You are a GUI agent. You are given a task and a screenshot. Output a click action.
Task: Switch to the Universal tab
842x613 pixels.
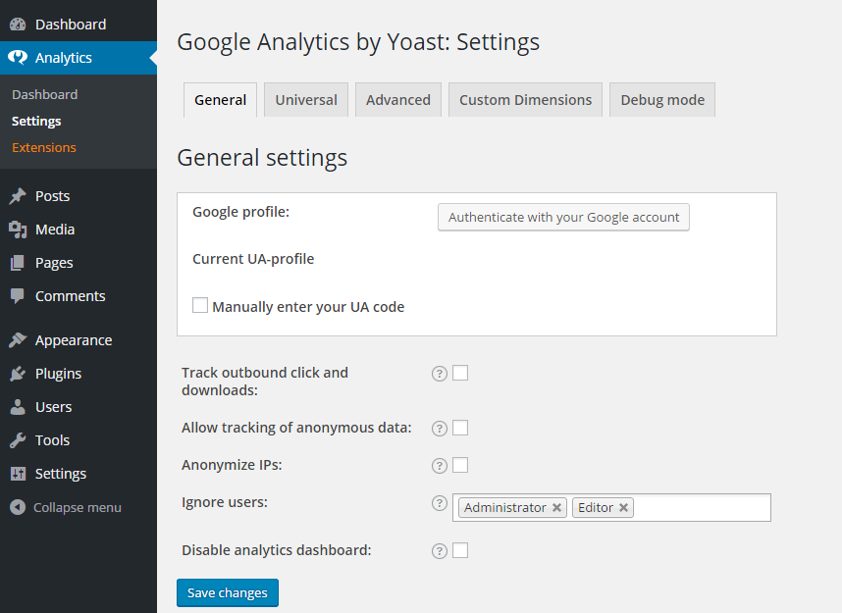tap(306, 100)
